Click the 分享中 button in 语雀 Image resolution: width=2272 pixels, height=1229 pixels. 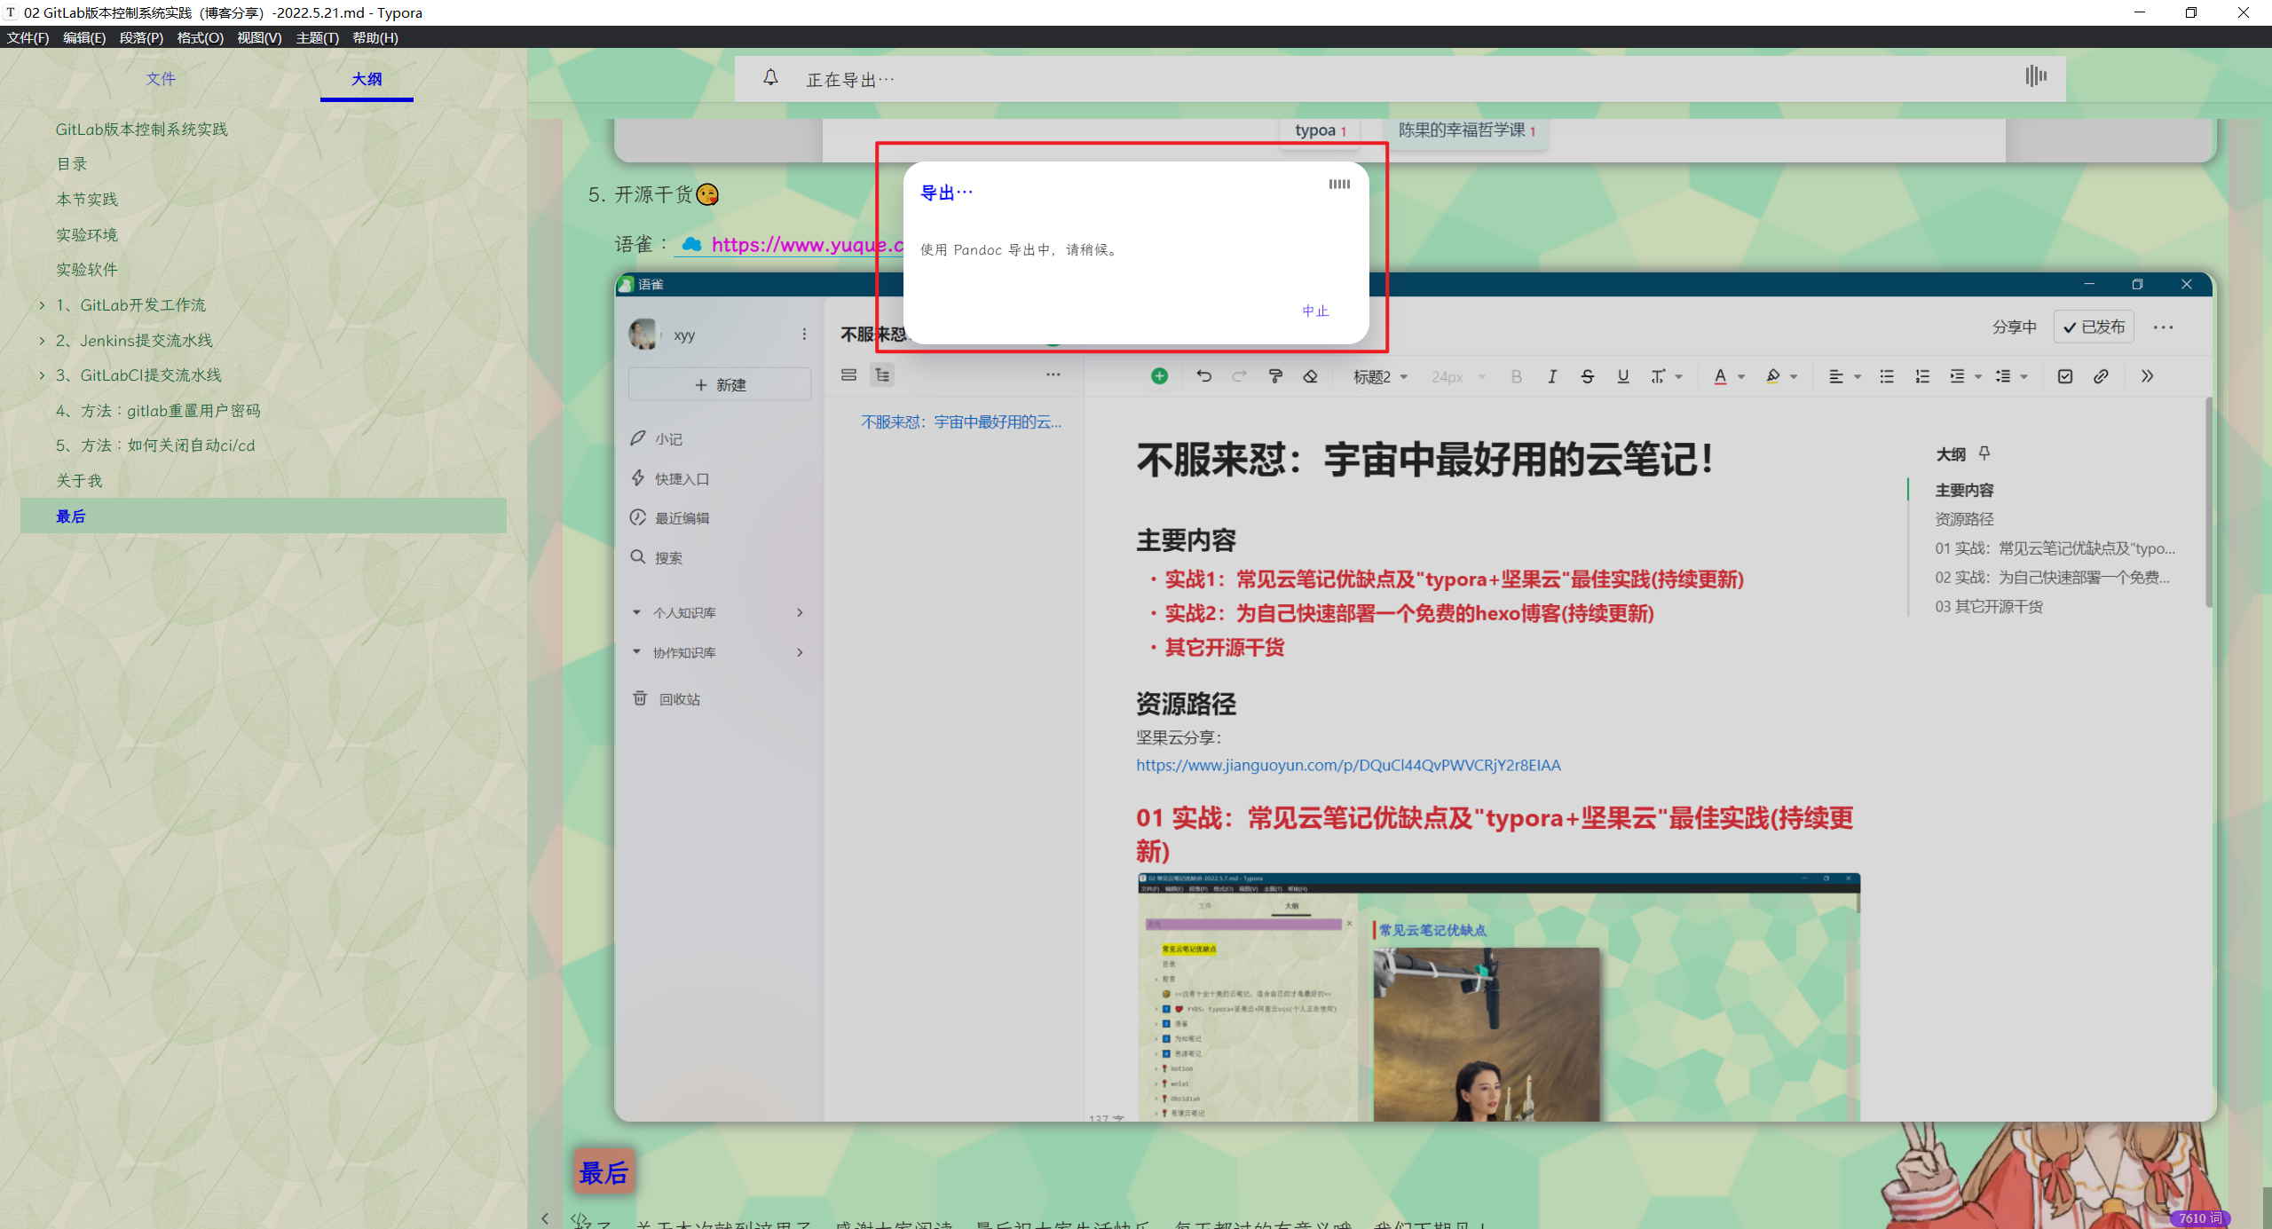click(x=2014, y=327)
